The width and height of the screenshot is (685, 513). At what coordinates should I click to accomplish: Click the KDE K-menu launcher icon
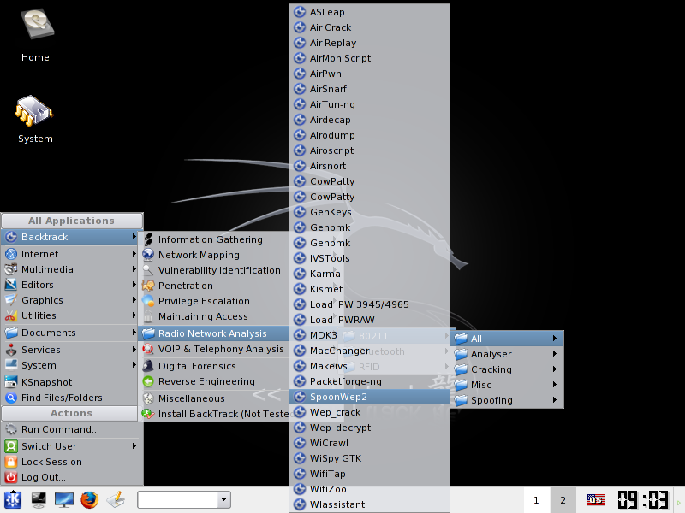tap(13, 500)
